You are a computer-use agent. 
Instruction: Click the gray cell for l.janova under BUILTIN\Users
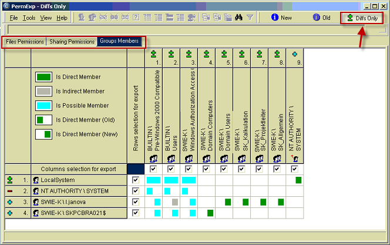175,202
